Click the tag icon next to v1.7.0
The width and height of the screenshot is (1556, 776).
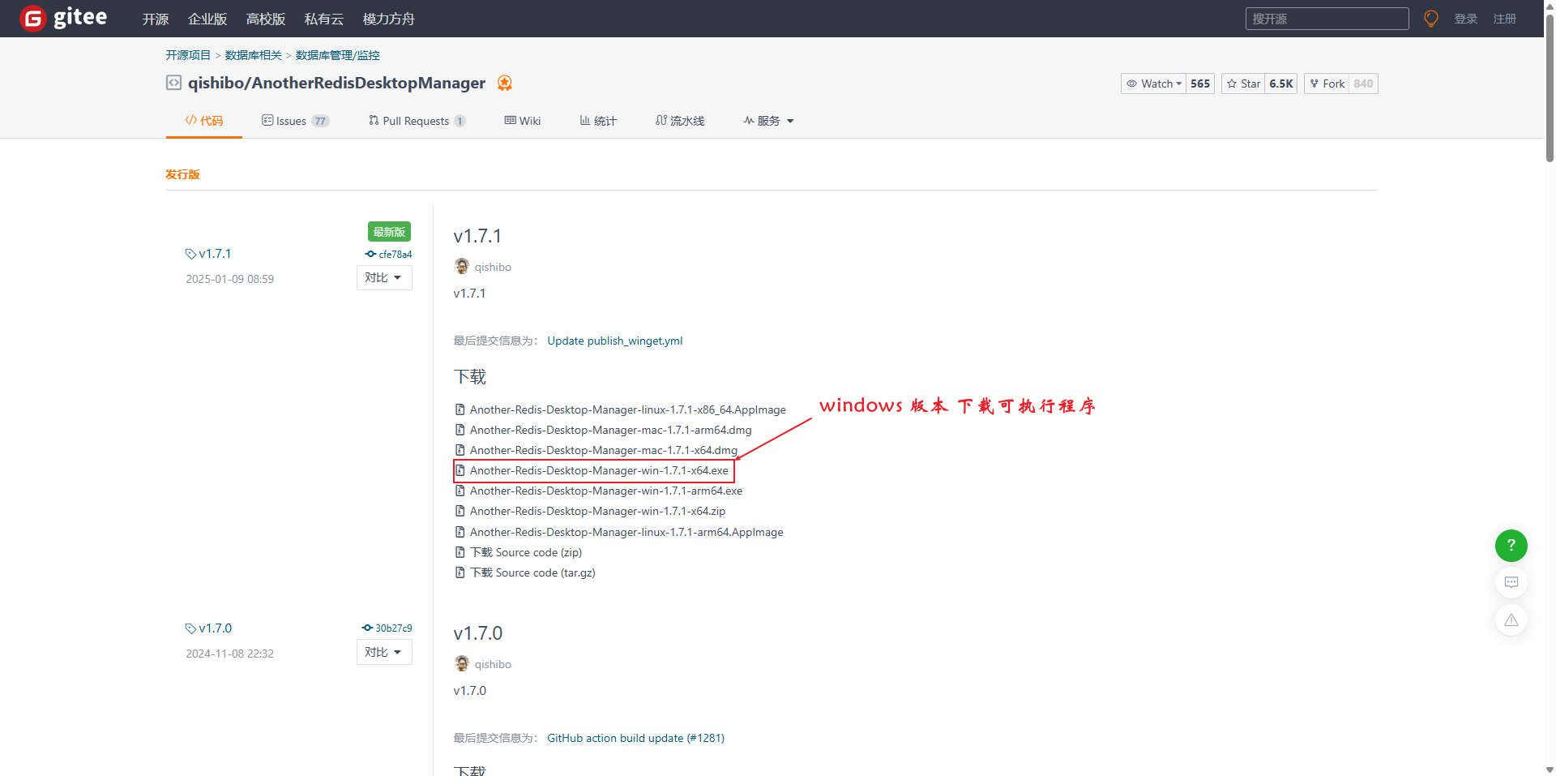[190, 628]
